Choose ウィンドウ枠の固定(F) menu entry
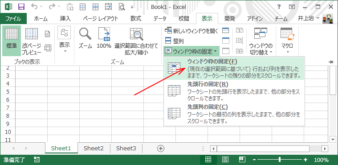 pos(234,69)
